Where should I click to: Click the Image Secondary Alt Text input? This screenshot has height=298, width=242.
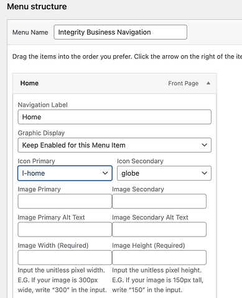159,229
